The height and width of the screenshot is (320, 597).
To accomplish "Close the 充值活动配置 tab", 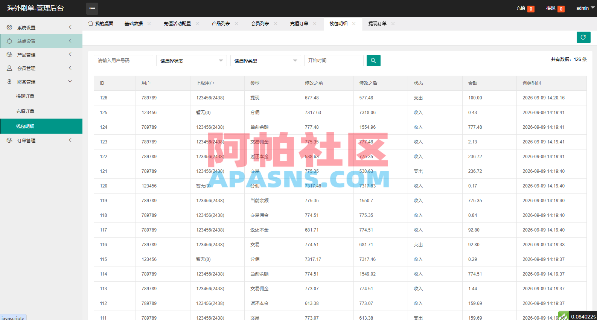I will click(197, 23).
